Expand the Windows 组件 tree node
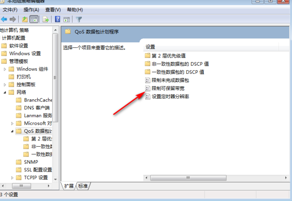Image resolution: width=292 pixels, height=201 pixels. pyautogui.click(x=5, y=69)
